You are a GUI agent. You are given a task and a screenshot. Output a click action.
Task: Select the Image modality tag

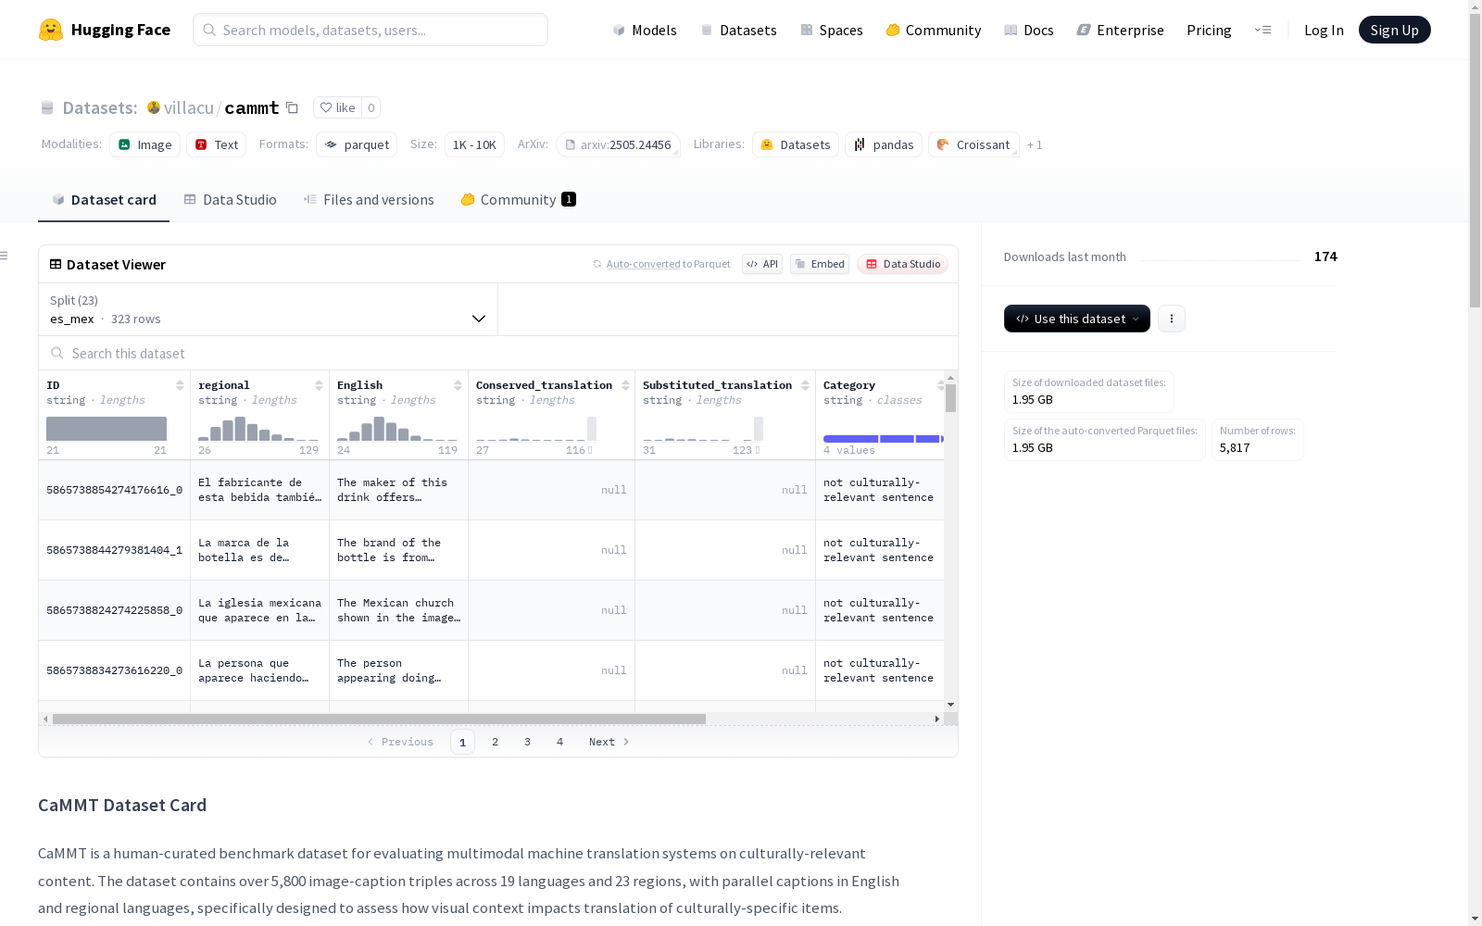point(145,144)
